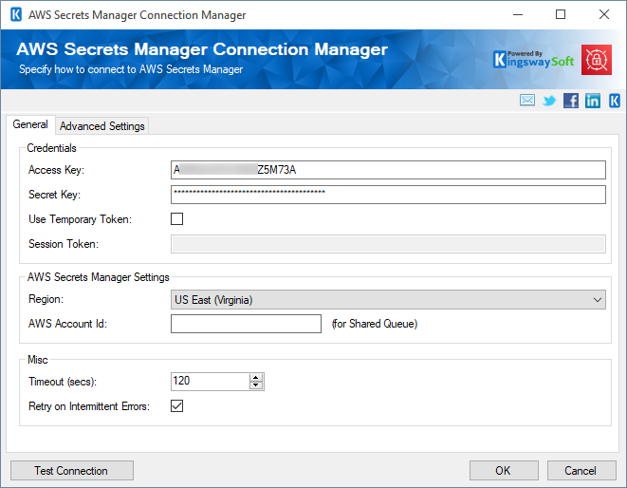Click the disabled Session Token field
Screen dimensions: 627x488
(388, 244)
